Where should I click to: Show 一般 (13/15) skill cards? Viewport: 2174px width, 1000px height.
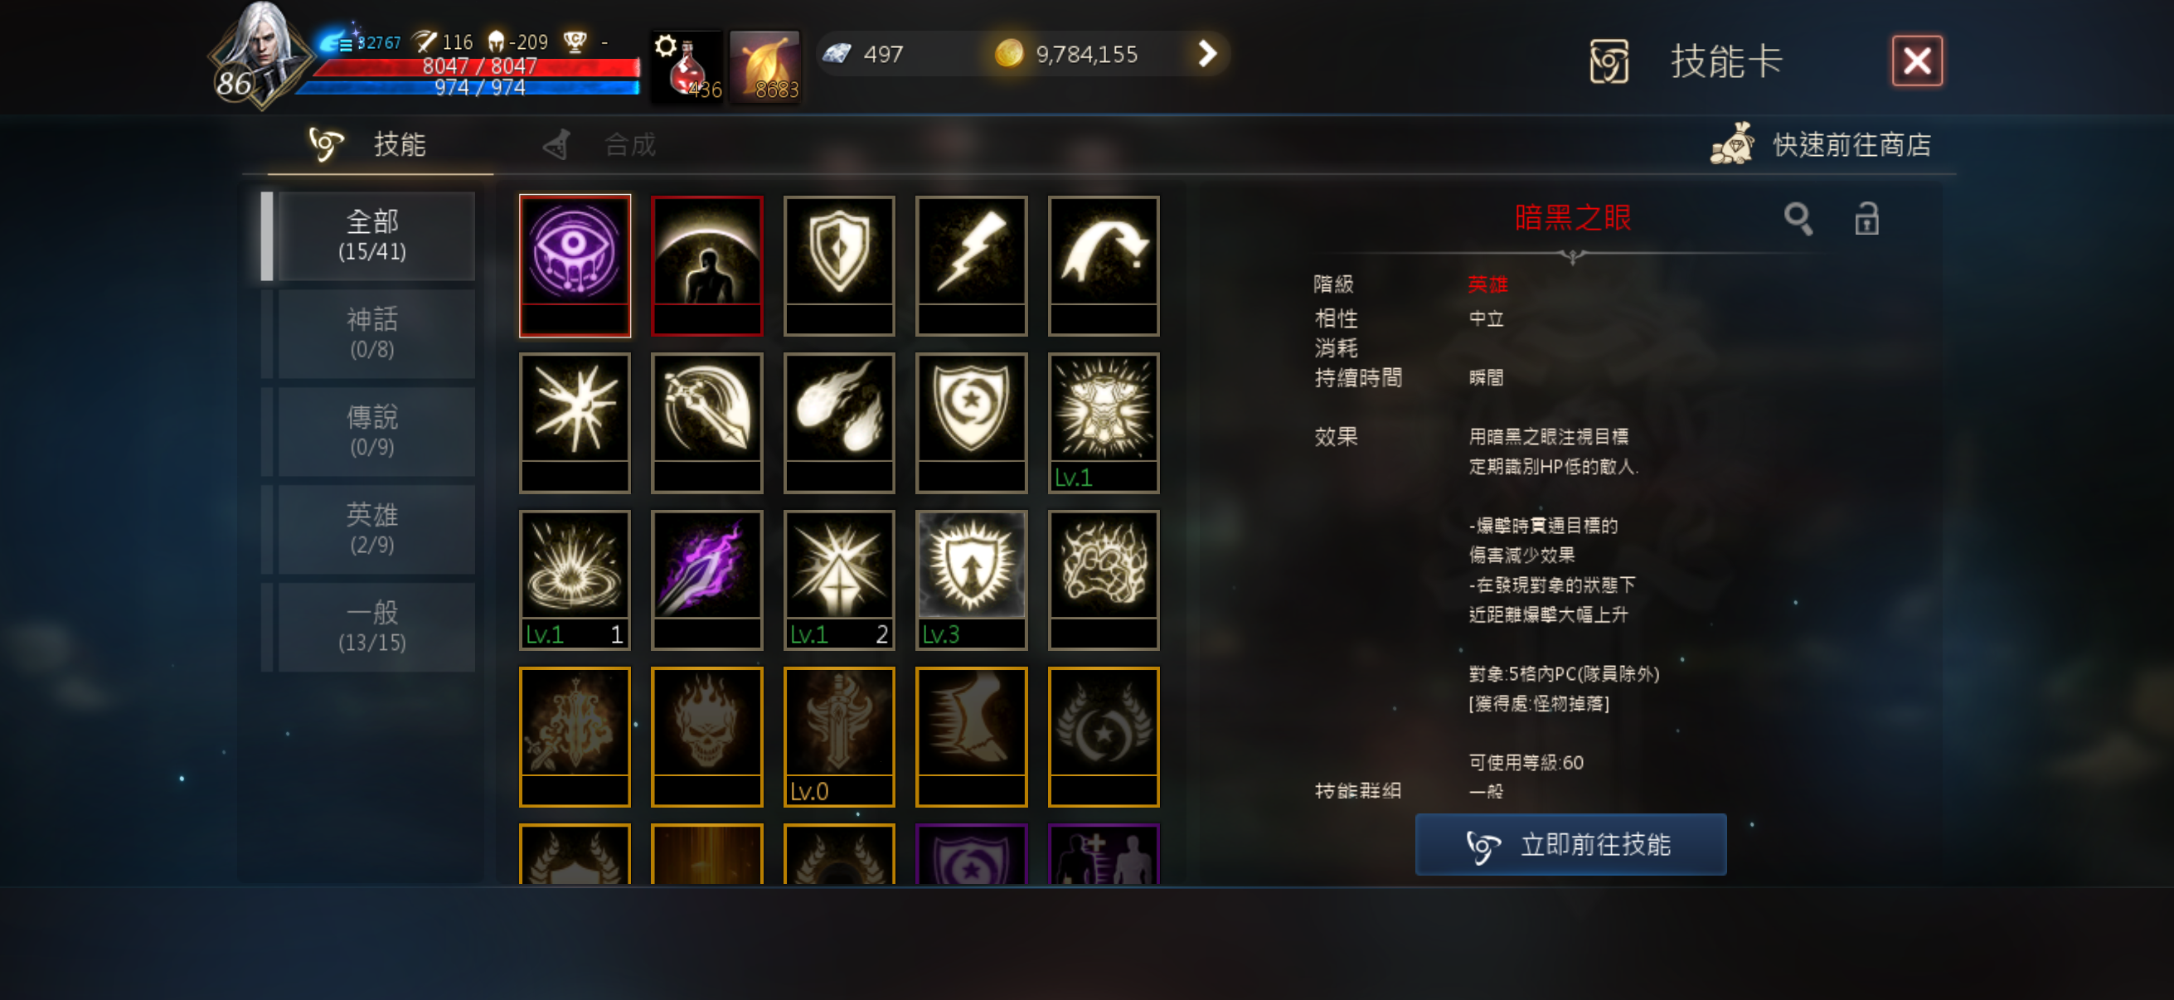pos(372,627)
